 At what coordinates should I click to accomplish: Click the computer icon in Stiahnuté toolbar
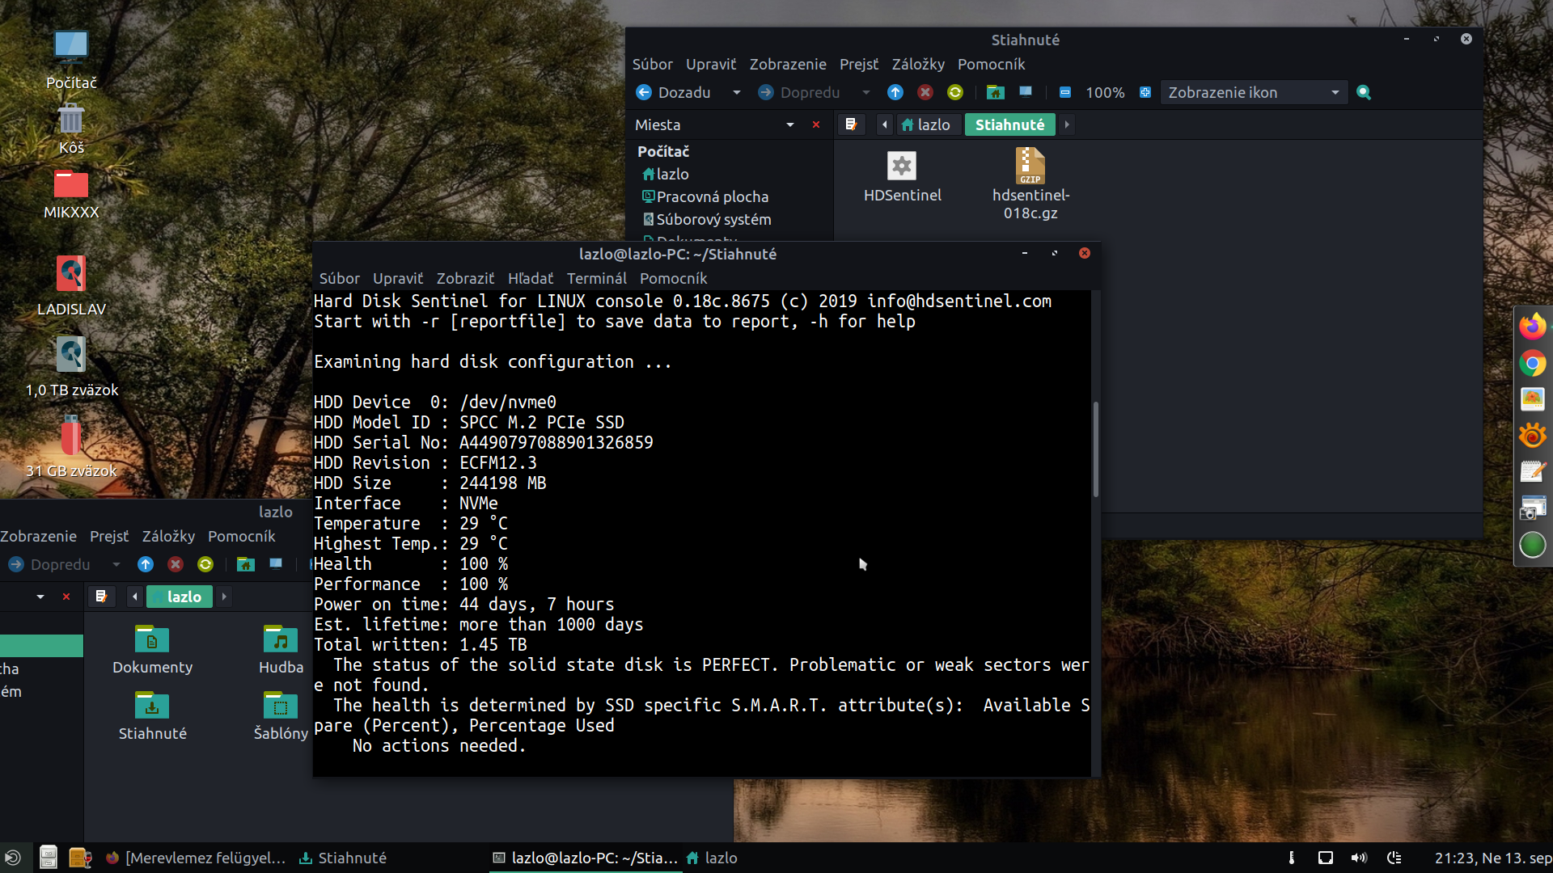[x=1026, y=92]
